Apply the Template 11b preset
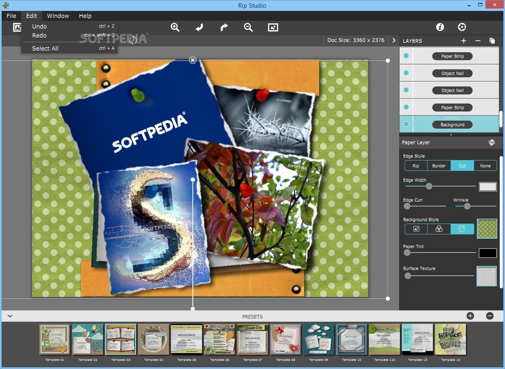Screen dimensions: 505x369 point(384,339)
